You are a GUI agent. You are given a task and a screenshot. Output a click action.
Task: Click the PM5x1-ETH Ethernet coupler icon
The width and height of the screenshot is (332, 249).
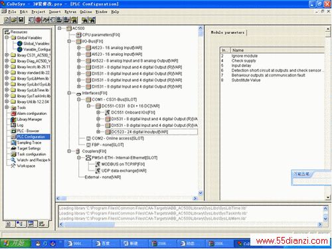(x=88, y=158)
